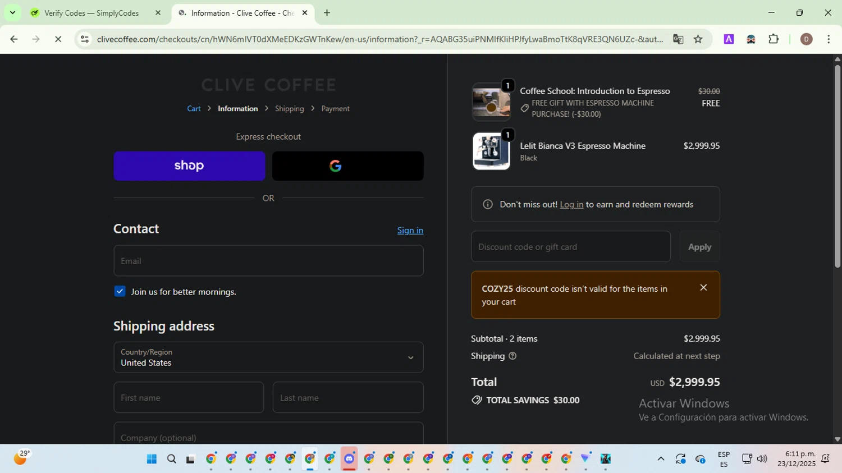Open a new browser tab
This screenshot has width=842, height=473.
click(327, 12)
